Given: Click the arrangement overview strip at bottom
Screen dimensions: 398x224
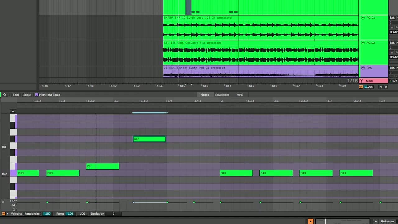Looking at the screenshot, I should pos(343,221).
